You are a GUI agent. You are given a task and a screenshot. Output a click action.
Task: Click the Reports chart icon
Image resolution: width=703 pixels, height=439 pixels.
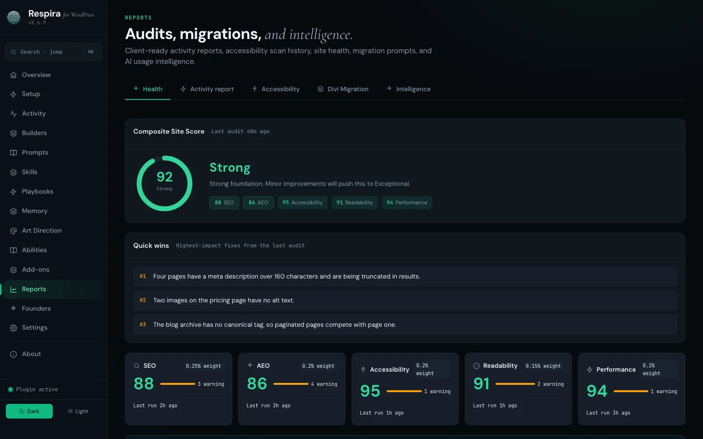click(13, 289)
